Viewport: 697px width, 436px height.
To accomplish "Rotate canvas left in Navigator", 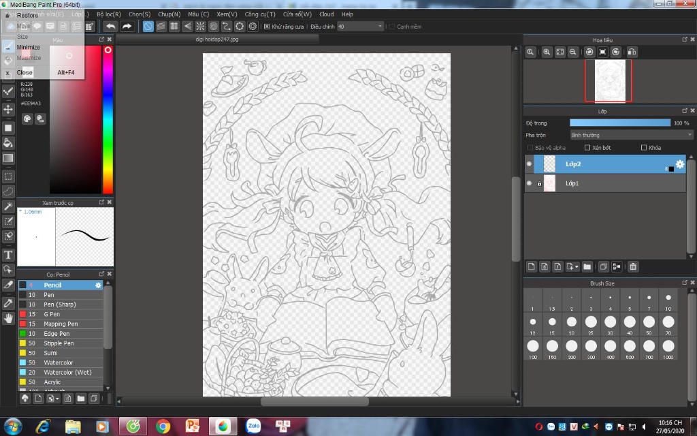I will click(589, 52).
